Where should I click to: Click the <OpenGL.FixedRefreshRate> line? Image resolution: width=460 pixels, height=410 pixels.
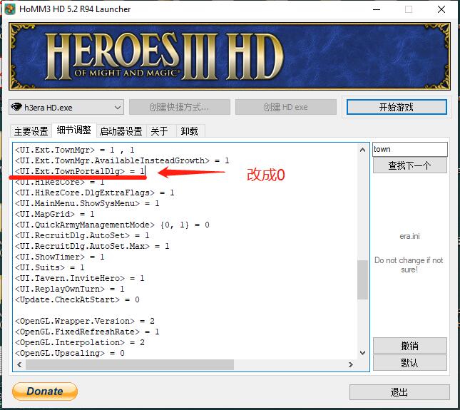click(x=87, y=332)
